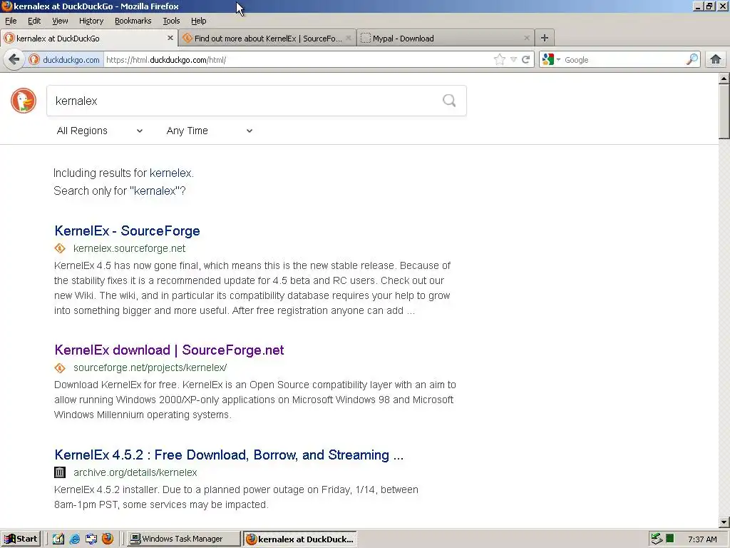Open KernelEx download | SourceForge.net result
730x548 pixels.
169,350
